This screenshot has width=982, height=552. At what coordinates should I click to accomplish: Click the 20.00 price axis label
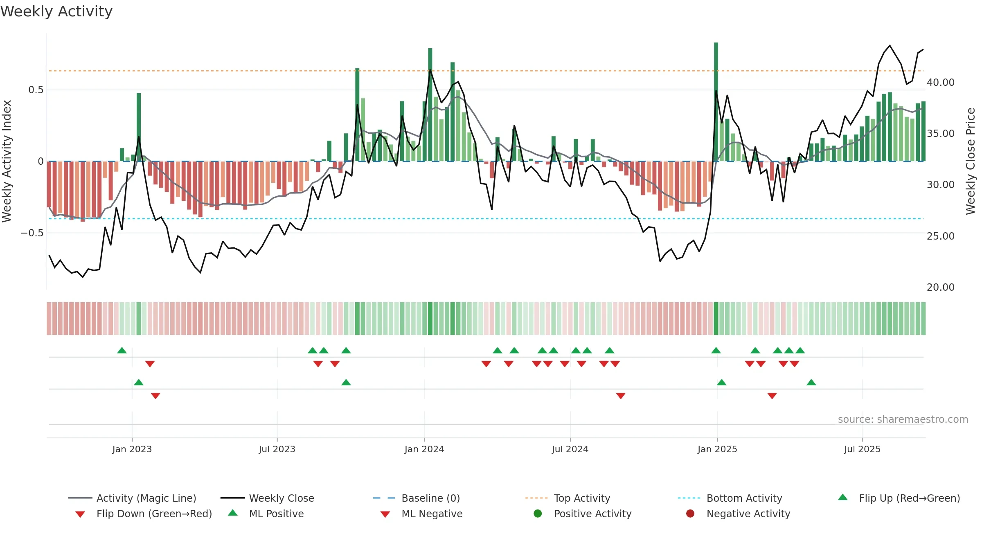click(x=941, y=287)
